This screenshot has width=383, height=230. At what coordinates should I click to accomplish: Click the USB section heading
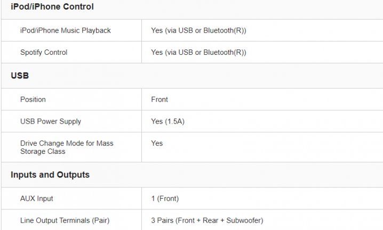[20, 76]
